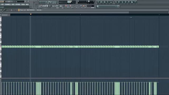Click the shortcut icon left of Help
Image resolution: width=169 pixels, height=95 pixels.
pyautogui.click(x=132, y=2)
